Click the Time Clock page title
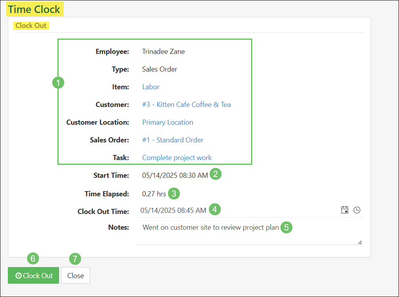 point(34,9)
